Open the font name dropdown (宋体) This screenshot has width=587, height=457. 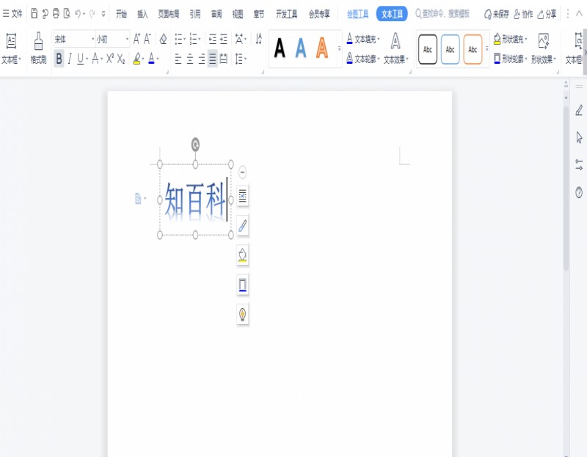pyautogui.click(x=93, y=39)
